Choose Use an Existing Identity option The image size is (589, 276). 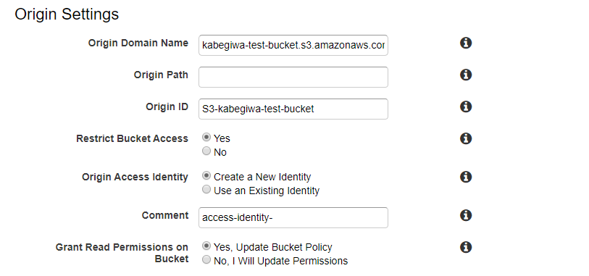pyautogui.click(x=206, y=190)
